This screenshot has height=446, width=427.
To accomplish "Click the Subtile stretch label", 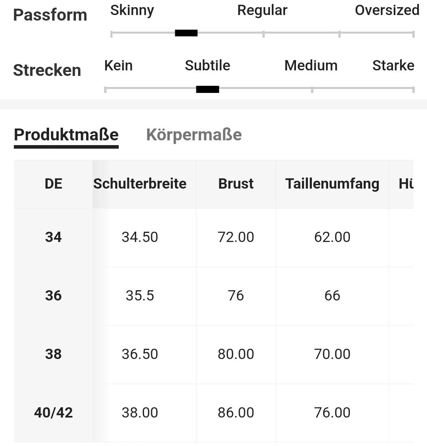I will pyautogui.click(x=207, y=66).
